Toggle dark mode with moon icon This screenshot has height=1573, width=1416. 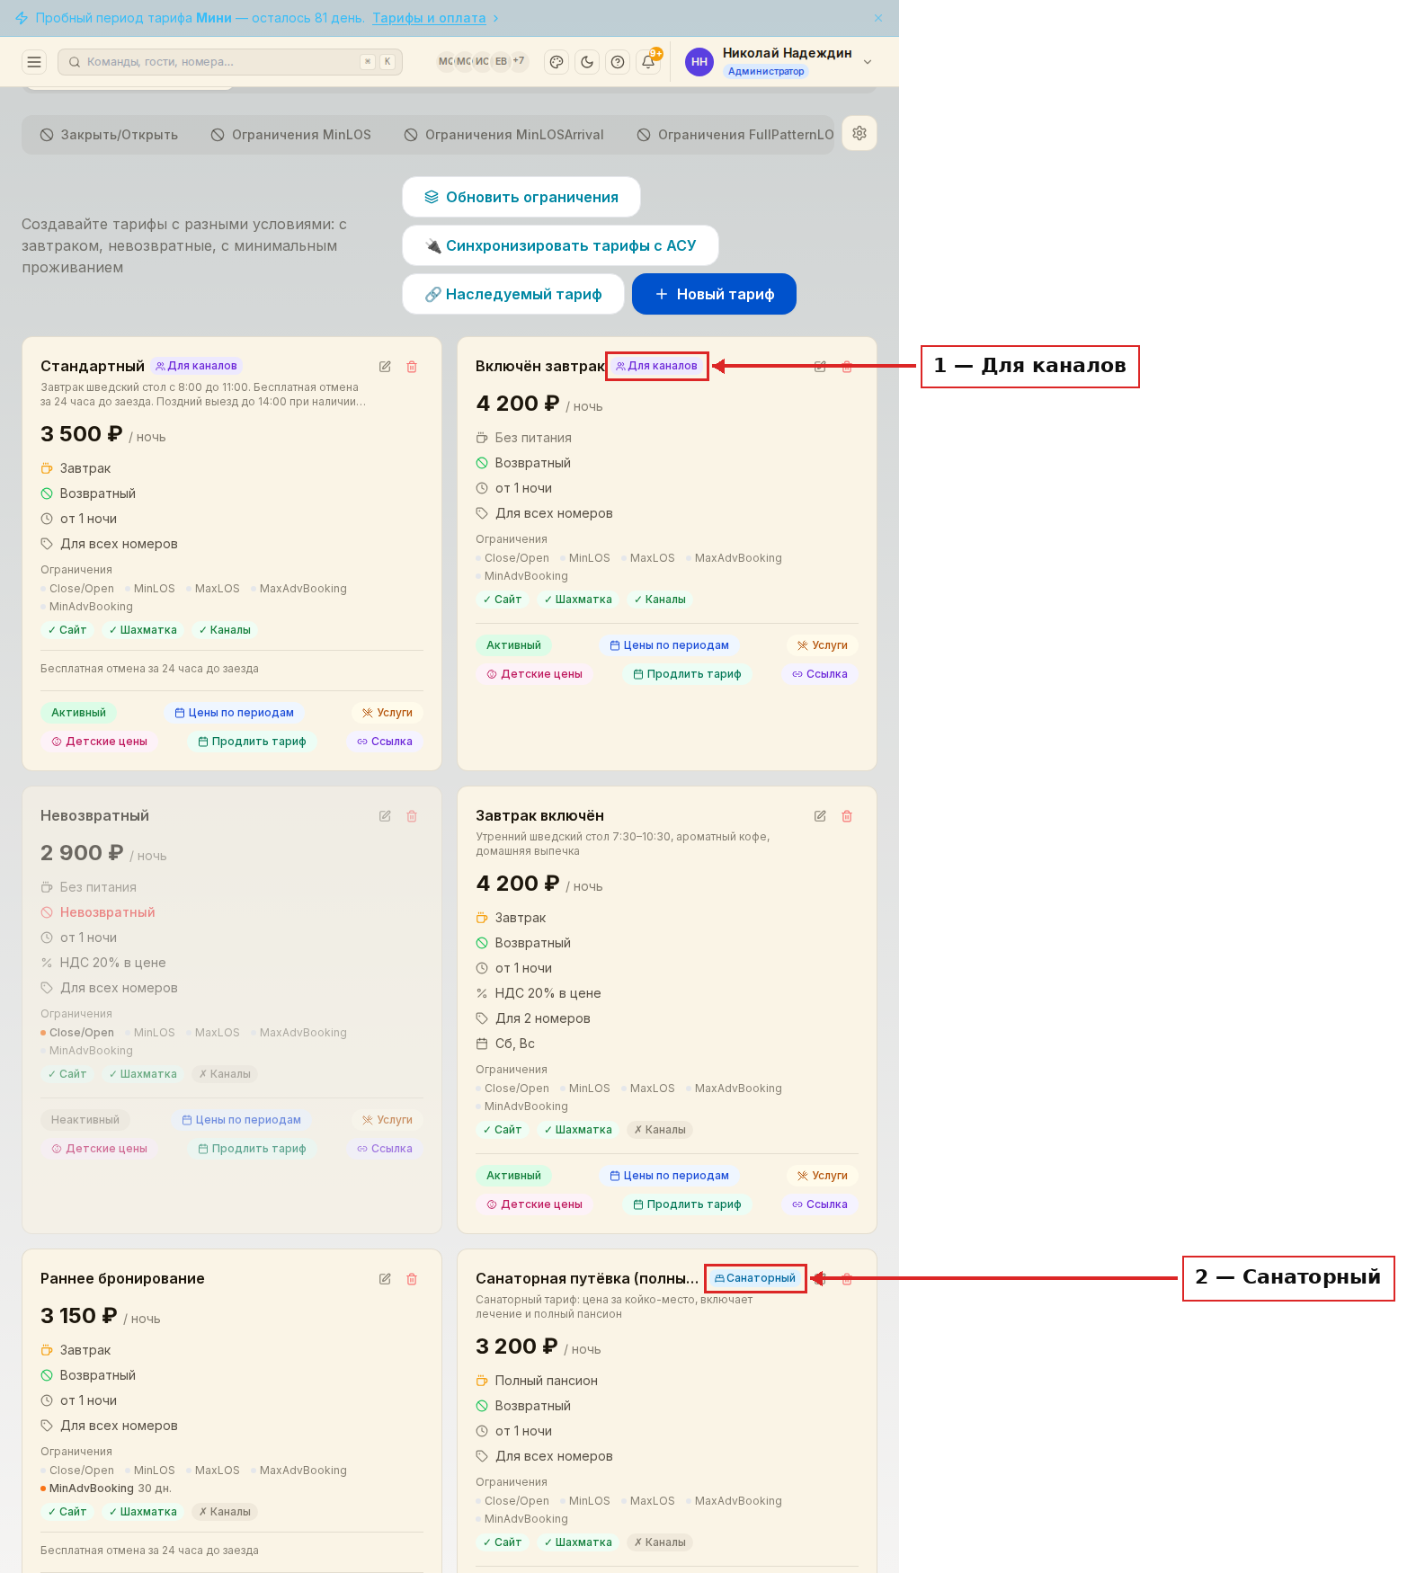[x=587, y=62]
